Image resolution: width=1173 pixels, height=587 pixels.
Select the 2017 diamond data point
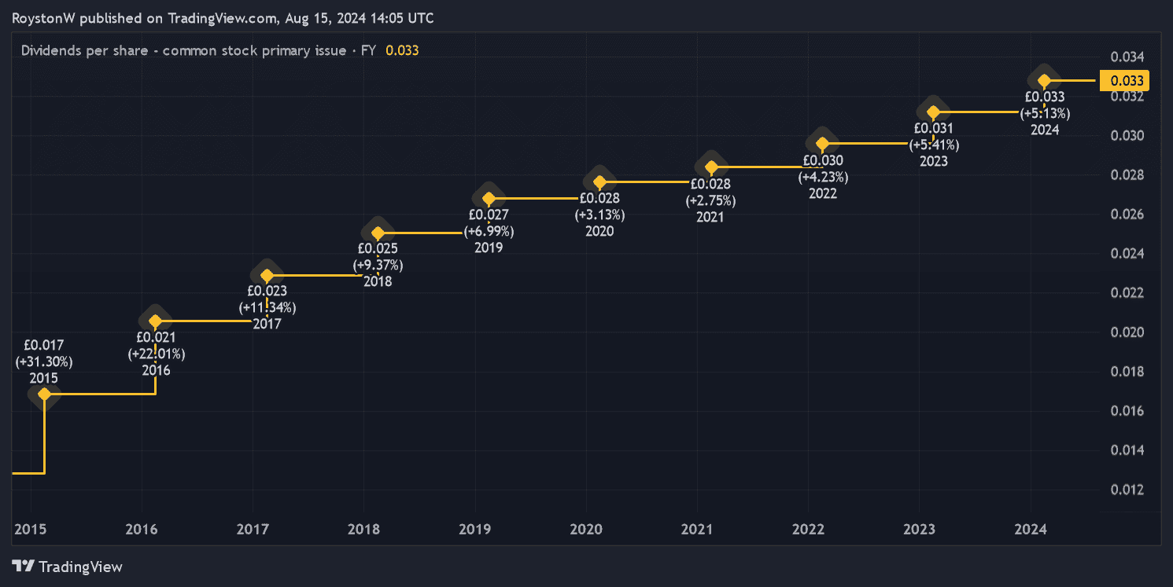pyautogui.click(x=267, y=275)
